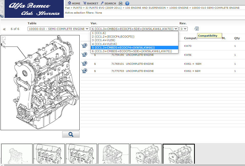The height and width of the screenshot is (166, 245).
Task: Click PUNTO breadcrumb link
Action: tap(78, 8)
